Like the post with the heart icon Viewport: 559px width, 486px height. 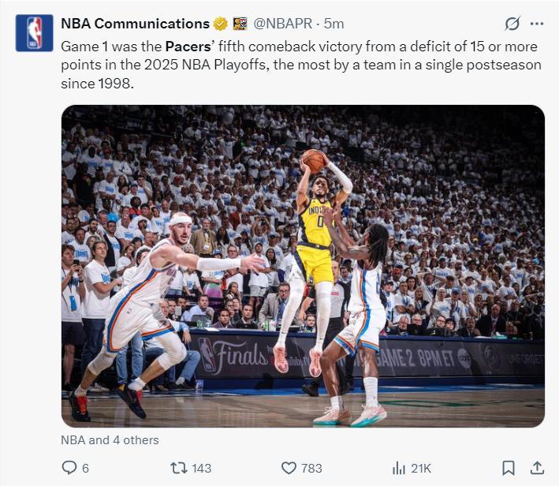tap(289, 468)
